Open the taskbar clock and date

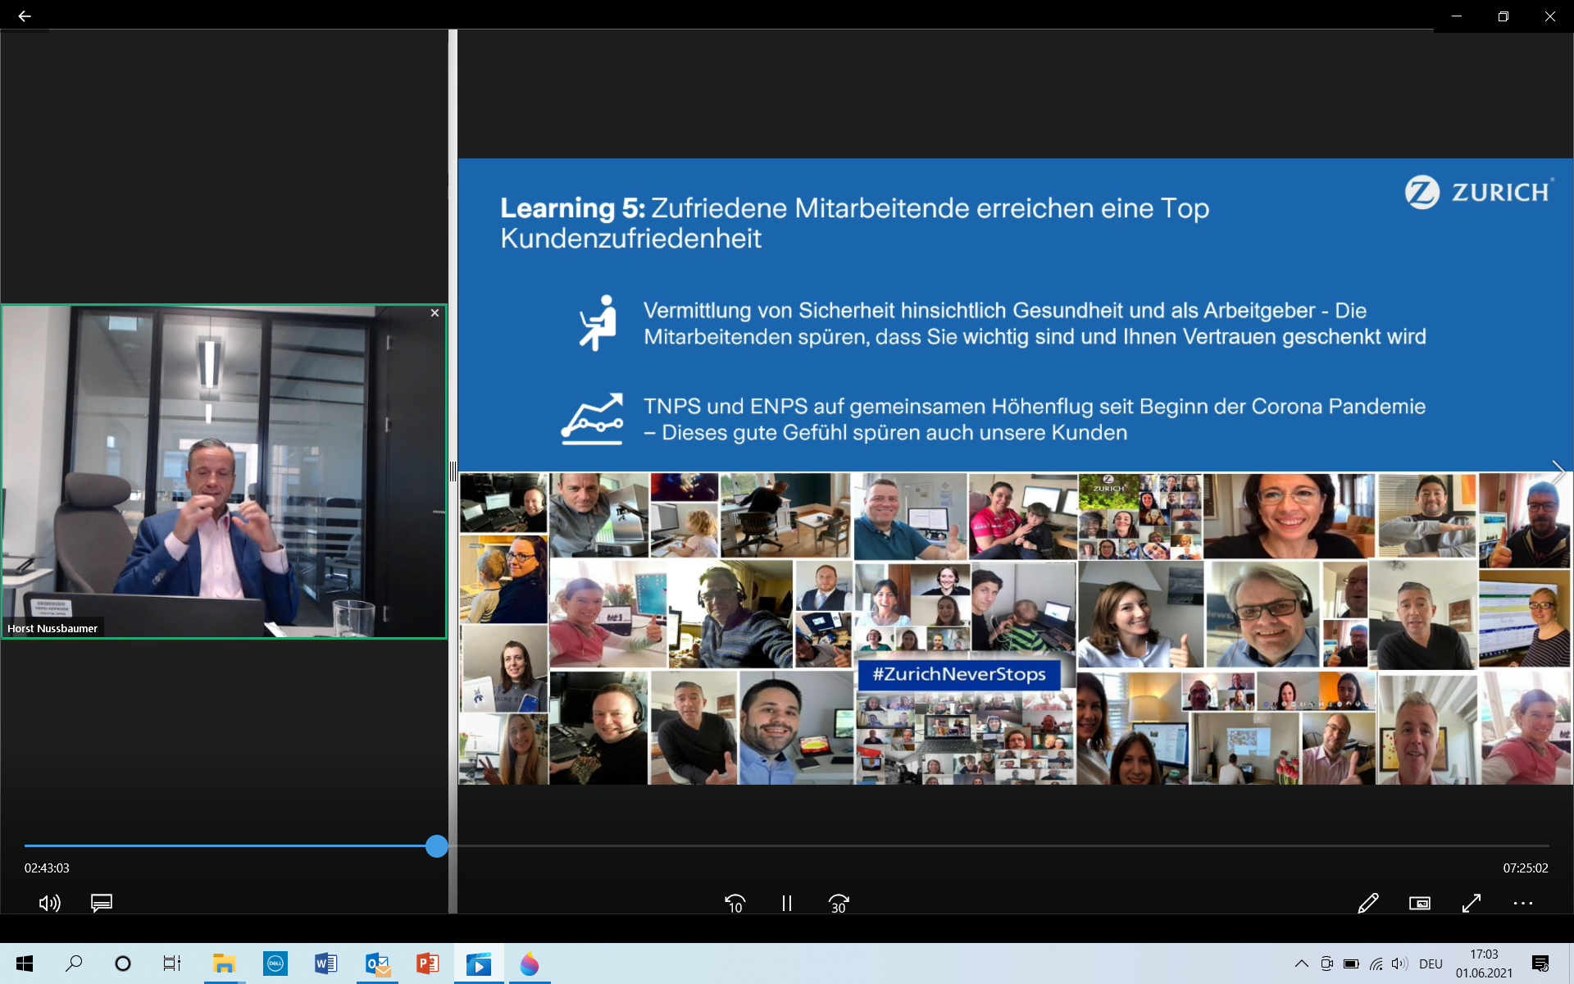coord(1484,963)
